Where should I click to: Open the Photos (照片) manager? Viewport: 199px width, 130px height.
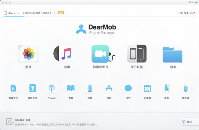tap(29, 54)
